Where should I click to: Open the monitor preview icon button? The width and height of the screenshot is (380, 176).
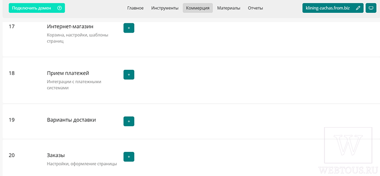coord(371,8)
